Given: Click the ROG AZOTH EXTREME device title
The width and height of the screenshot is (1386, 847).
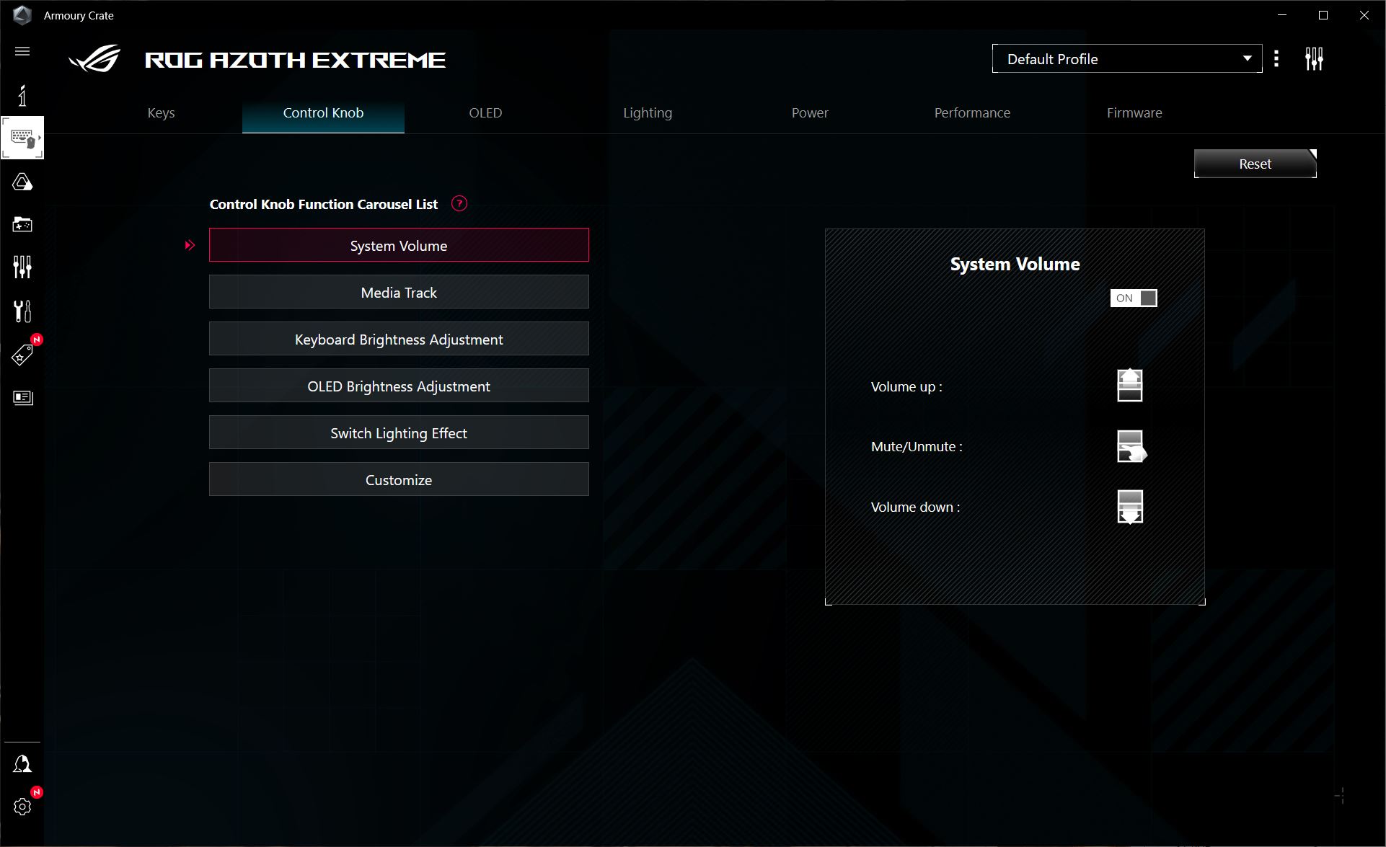Looking at the screenshot, I should click(296, 60).
